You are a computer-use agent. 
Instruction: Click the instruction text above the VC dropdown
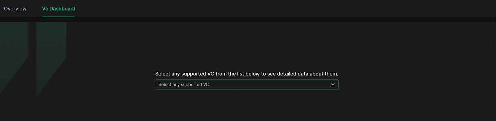point(246,74)
